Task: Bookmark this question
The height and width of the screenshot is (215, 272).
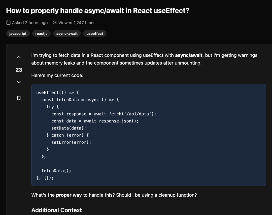Action: pos(19,98)
